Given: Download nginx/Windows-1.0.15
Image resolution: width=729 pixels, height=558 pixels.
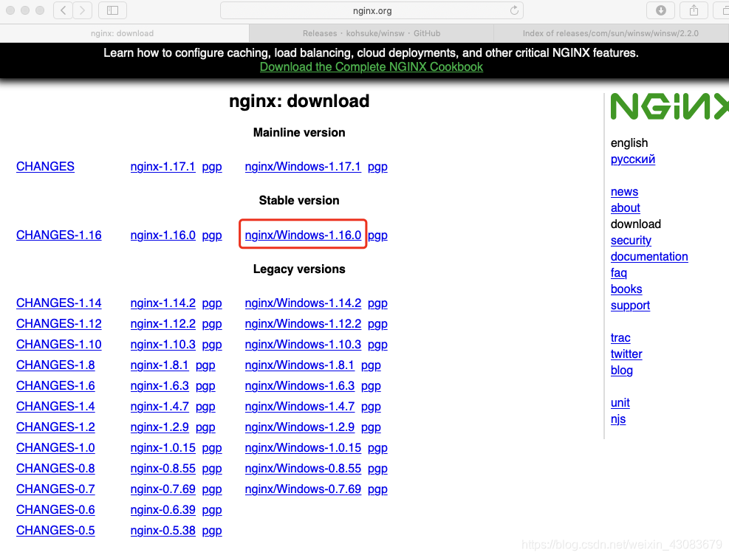Looking at the screenshot, I should (303, 447).
